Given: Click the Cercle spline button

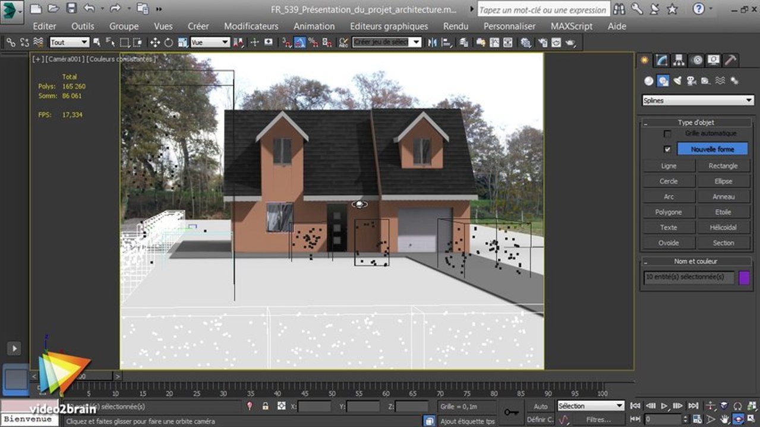Looking at the screenshot, I should [x=668, y=181].
